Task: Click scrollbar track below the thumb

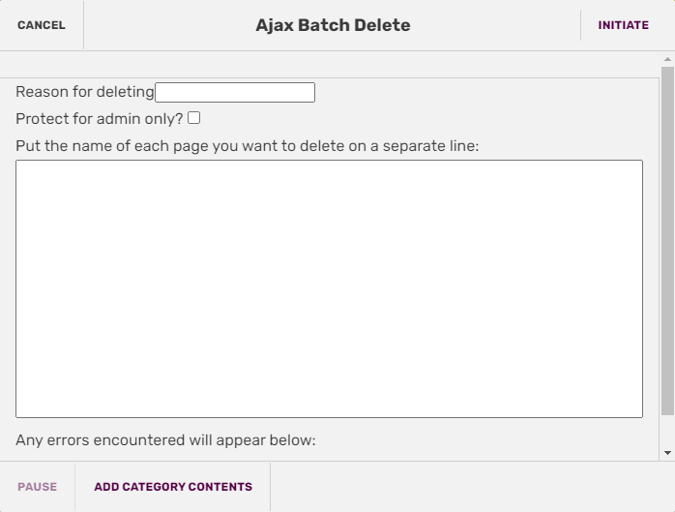Action: click(x=667, y=432)
